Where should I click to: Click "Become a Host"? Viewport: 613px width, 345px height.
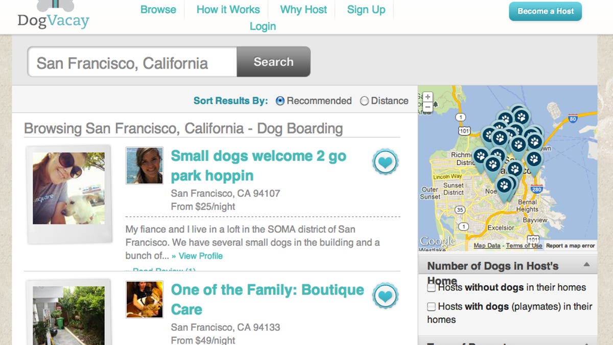[545, 11]
